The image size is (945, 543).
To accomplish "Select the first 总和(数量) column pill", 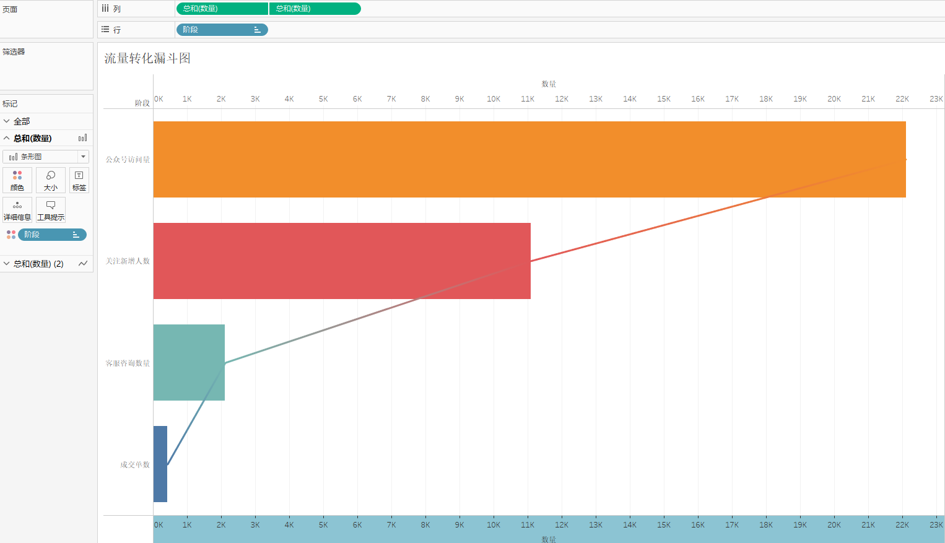I will point(222,9).
